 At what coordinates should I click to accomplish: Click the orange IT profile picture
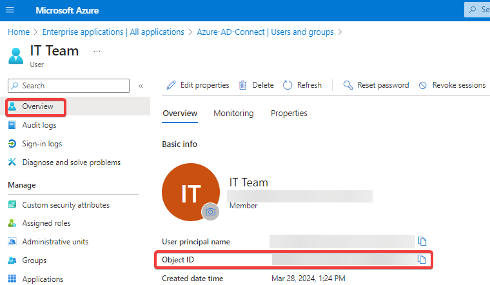(191, 192)
